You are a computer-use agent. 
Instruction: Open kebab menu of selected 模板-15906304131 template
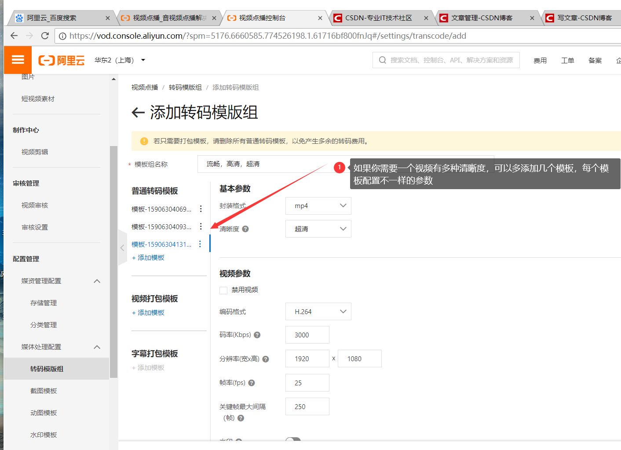(200, 243)
